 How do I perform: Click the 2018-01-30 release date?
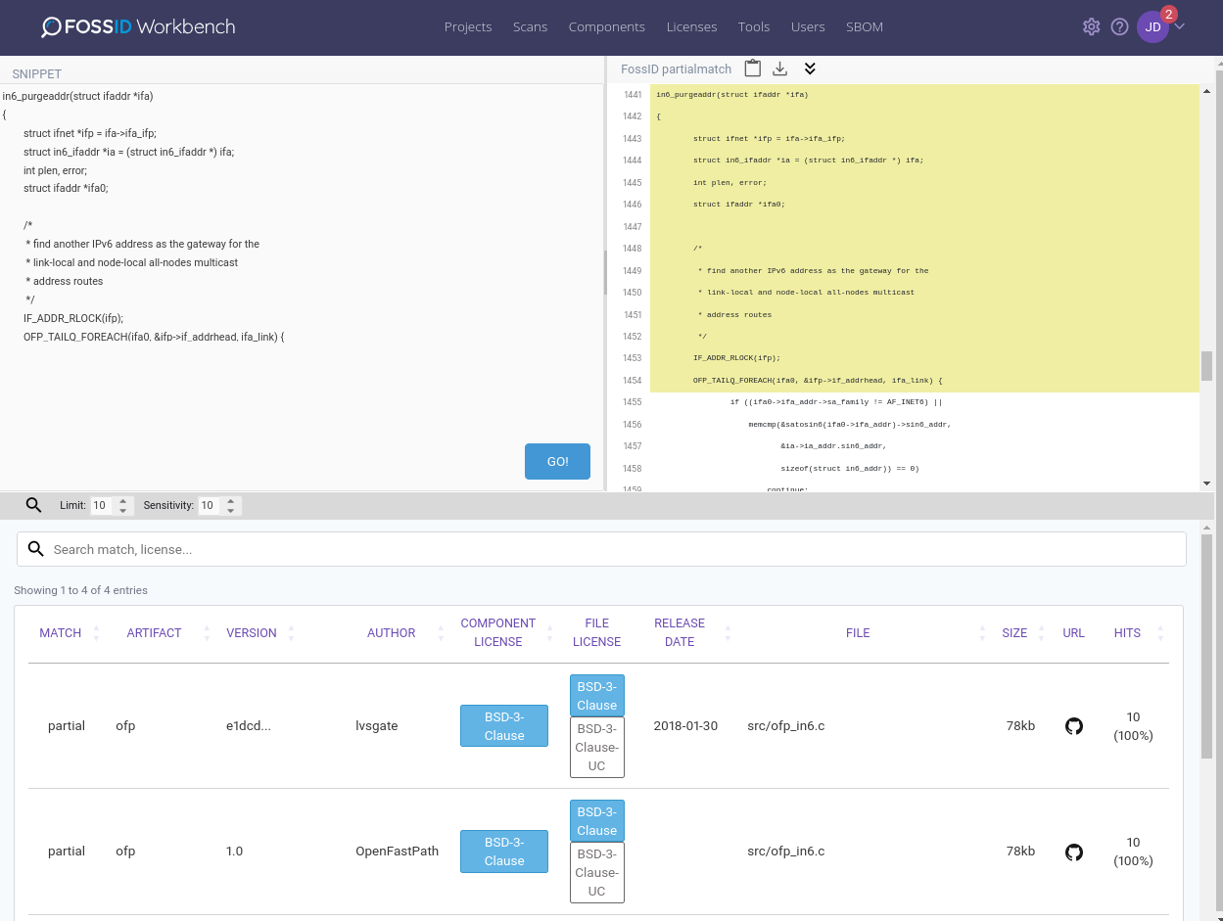pyautogui.click(x=685, y=726)
